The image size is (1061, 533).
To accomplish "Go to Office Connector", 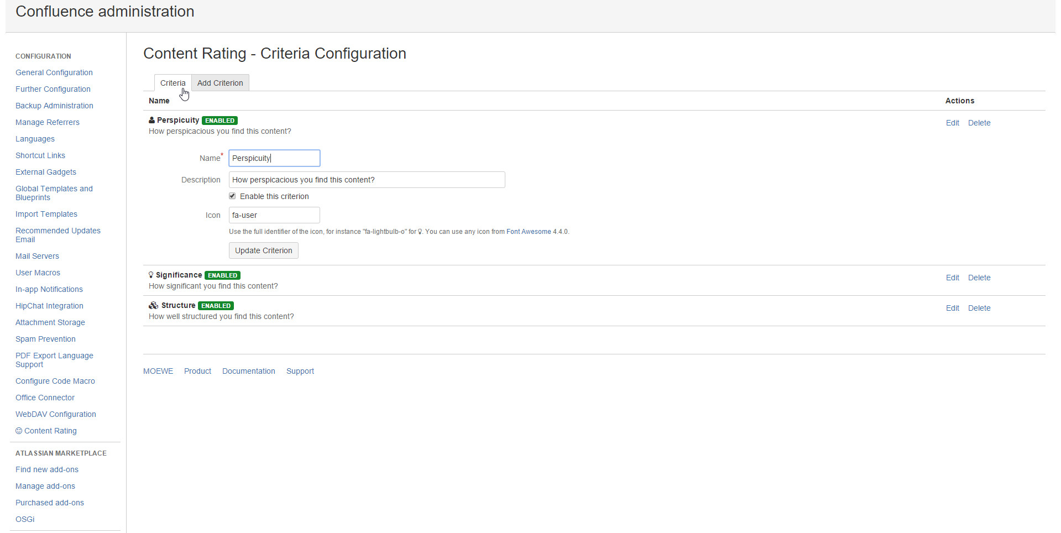I will pyautogui.click(x=45, y=398).
